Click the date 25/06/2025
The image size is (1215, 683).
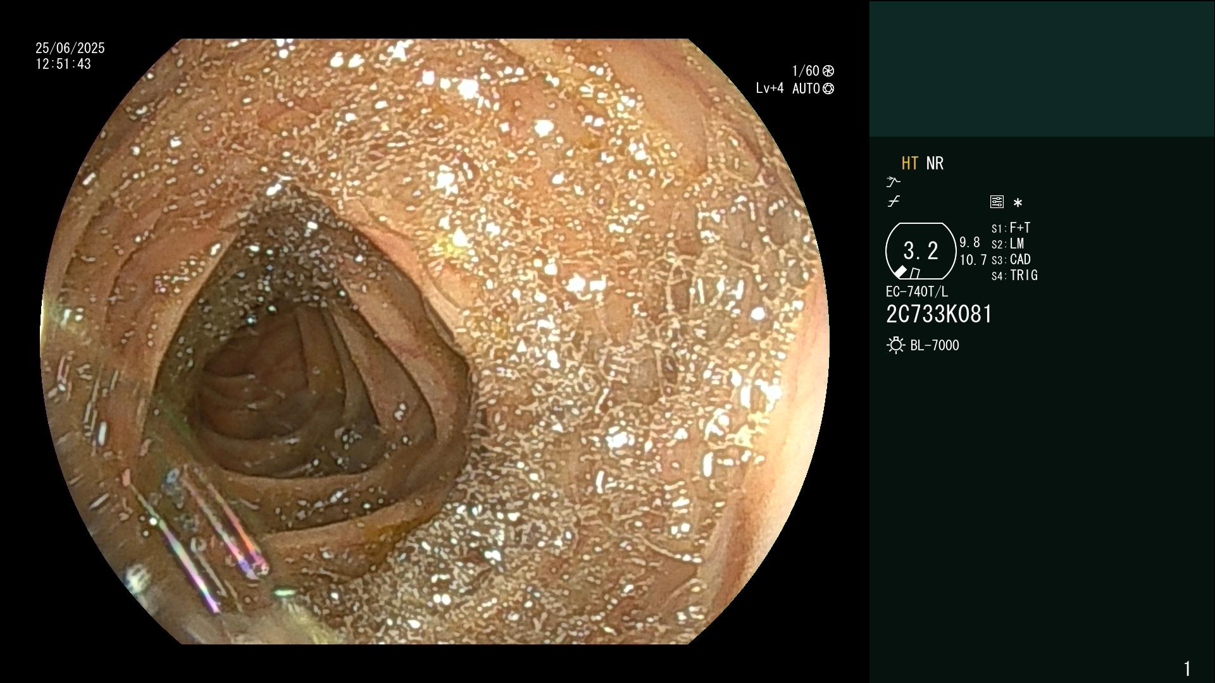tap(70, 48)
